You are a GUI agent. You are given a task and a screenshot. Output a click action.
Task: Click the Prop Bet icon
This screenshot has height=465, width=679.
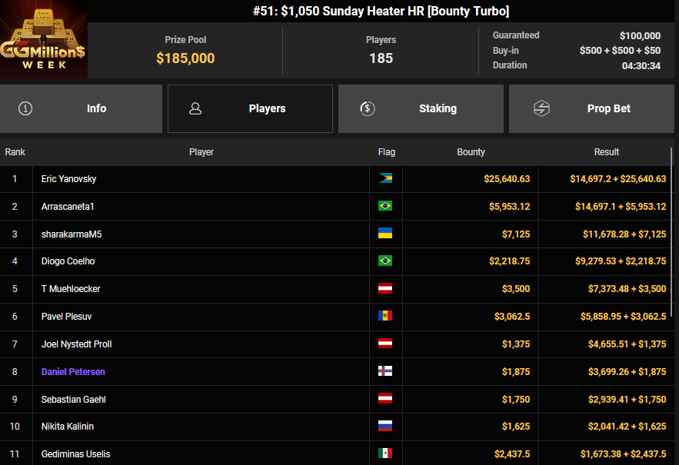(x=541, y=108)
